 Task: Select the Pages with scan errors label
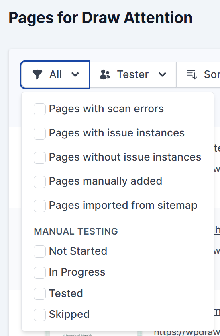pos(106,109)
